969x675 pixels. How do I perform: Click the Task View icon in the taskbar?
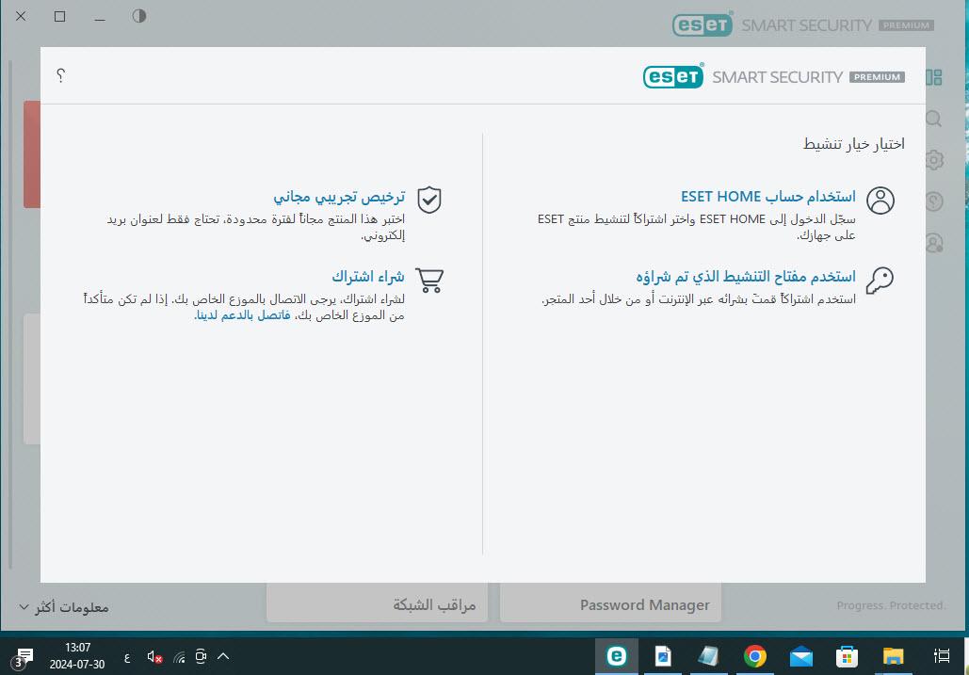(x=941, y=656)
